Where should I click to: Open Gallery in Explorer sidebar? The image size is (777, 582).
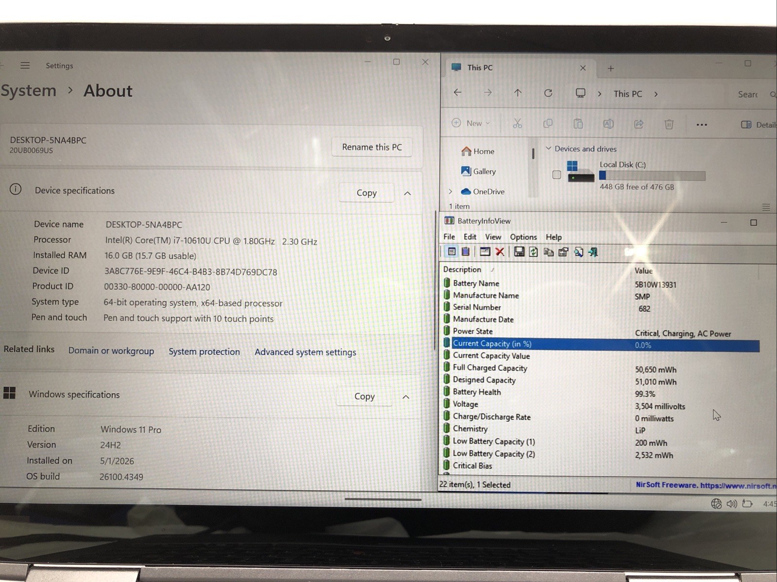pos(478,171)
